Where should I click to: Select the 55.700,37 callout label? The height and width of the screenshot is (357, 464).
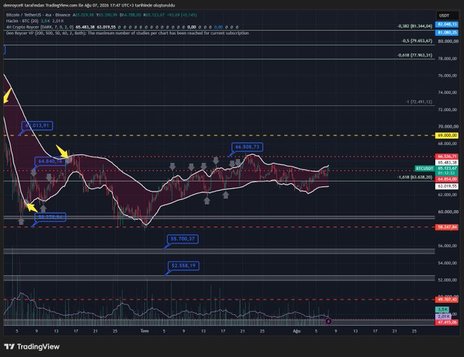click(x=183, y=239)
